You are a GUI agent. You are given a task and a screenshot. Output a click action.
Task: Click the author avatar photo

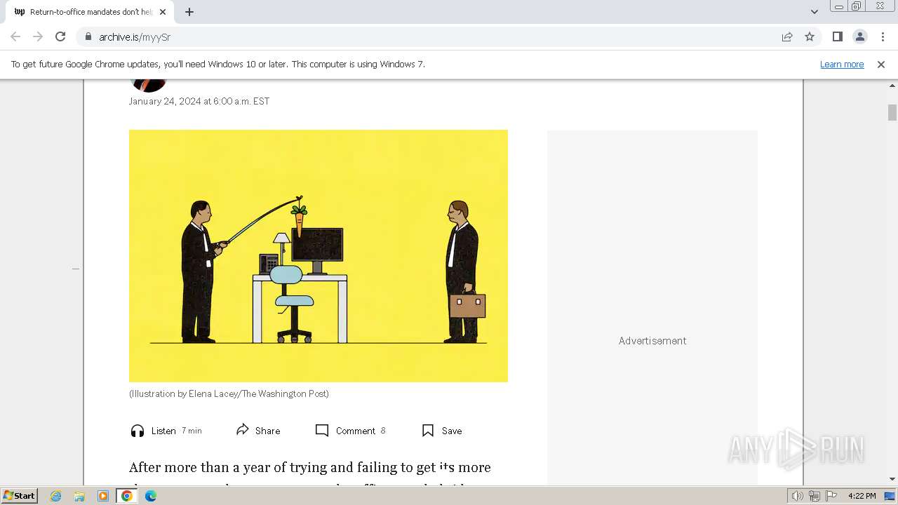pos(149,85)
